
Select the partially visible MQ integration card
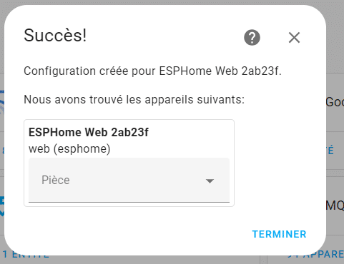click(x=335, y=205)
